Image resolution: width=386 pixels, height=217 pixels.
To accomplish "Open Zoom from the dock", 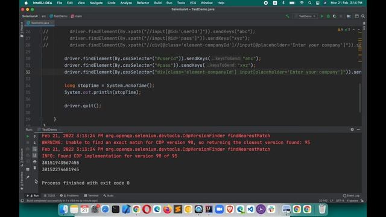I will pyautogui.click(x=219, y=209).
